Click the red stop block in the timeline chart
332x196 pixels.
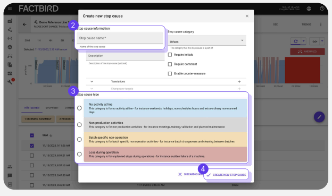(302, 70)
